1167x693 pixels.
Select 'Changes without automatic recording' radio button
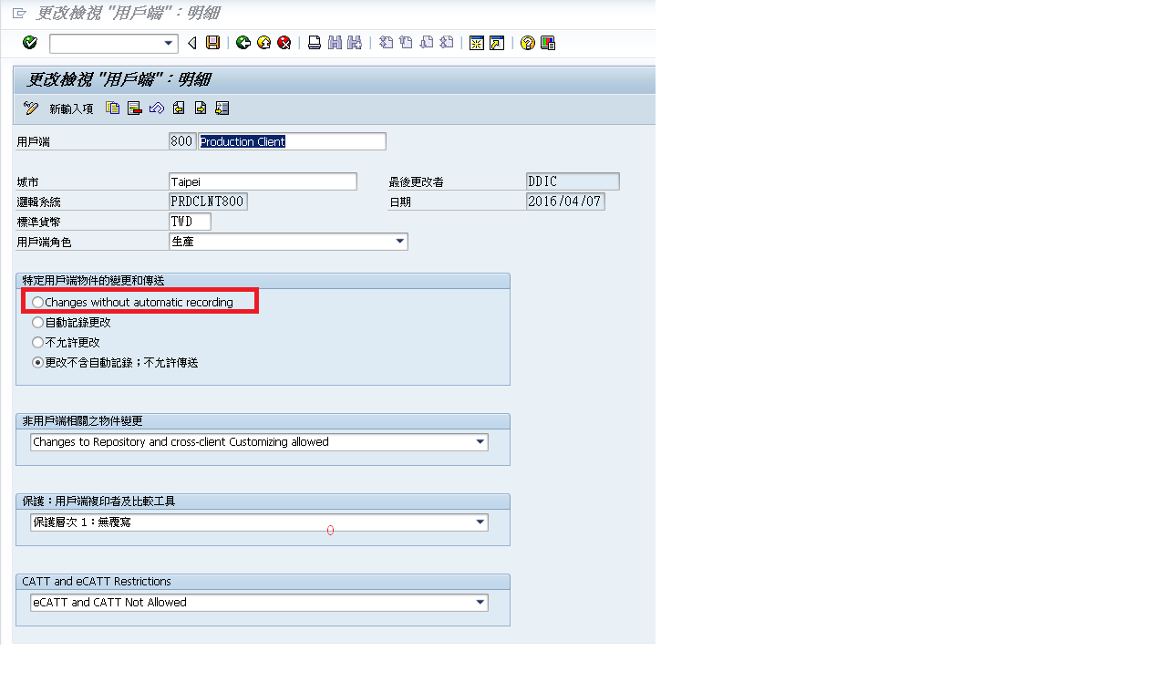pyautogui.click(x=37, y=302)
